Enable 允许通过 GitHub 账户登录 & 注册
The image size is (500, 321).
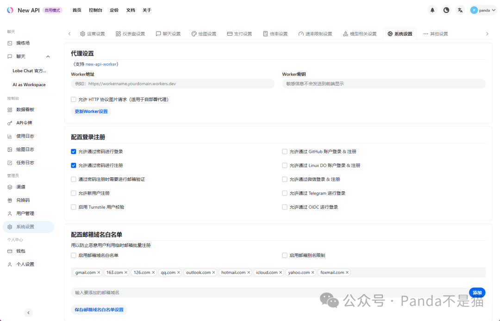(284, 151)
